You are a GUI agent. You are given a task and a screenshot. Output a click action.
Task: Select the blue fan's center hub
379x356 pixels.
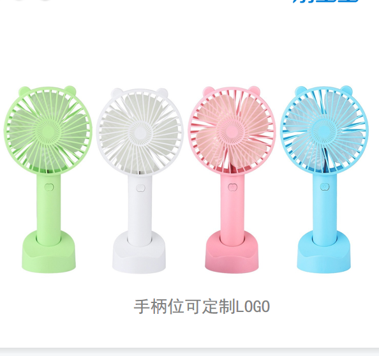pyautogui.click(x=324, y=131)
